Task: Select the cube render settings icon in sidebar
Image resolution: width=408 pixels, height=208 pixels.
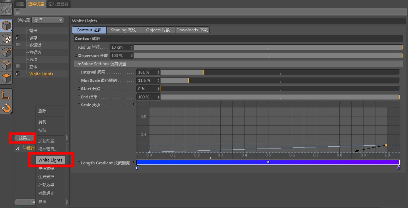Action: click(6, 25)
